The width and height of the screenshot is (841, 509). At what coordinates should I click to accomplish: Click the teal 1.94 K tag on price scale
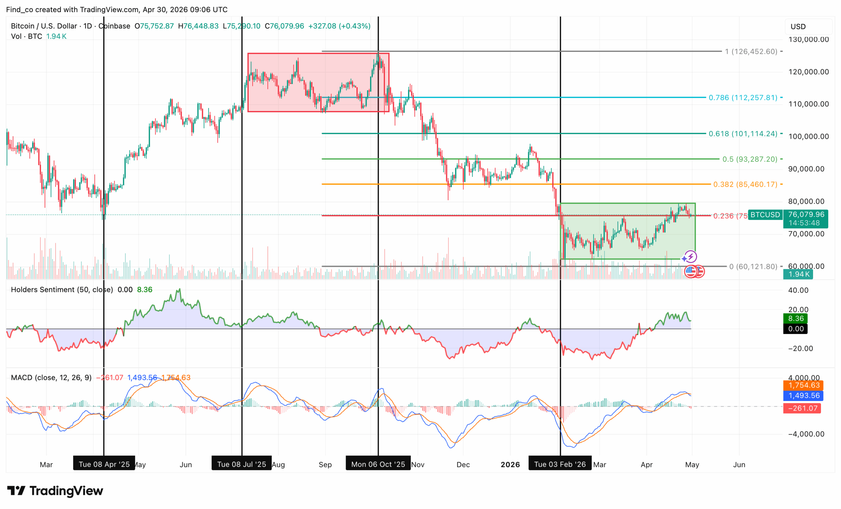[798, 274]
